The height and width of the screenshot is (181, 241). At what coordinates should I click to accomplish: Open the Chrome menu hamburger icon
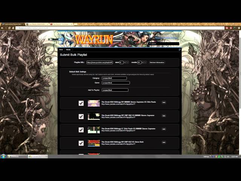tap(239, 28)
